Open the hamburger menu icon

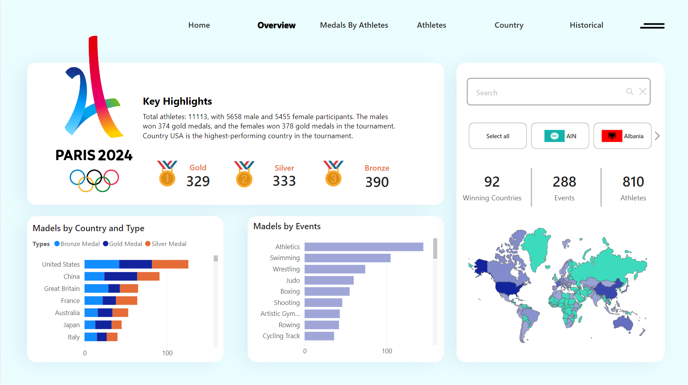click(x=652, y=26)
